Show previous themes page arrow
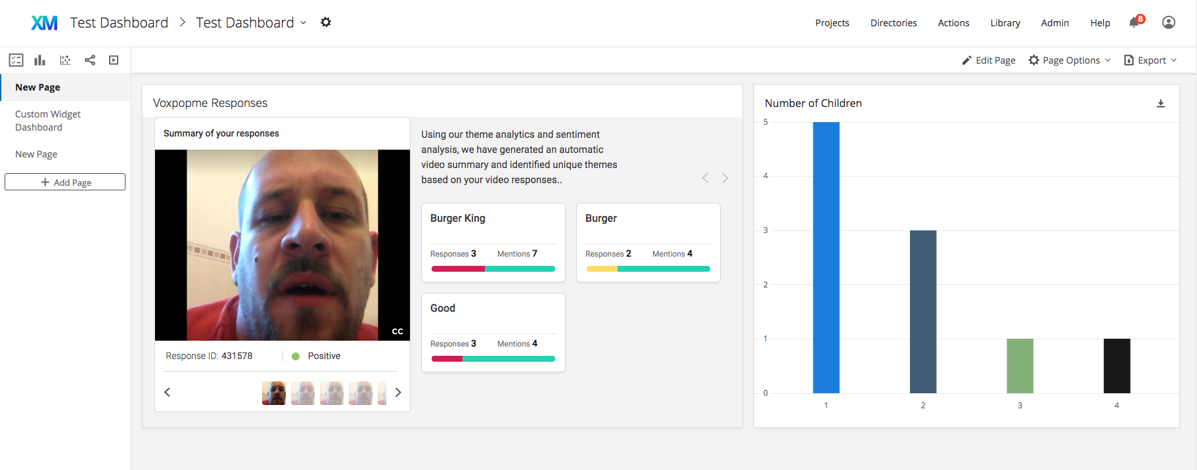 tap(706, 178)
